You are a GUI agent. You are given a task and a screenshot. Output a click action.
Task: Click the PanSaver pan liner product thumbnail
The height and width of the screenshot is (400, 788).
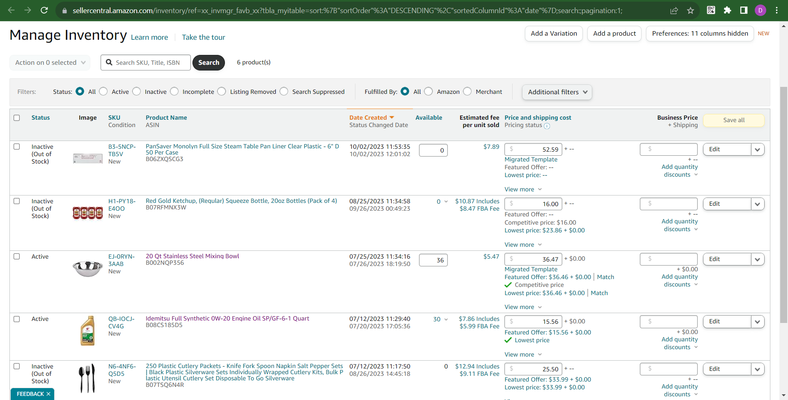tap(88, 158)
